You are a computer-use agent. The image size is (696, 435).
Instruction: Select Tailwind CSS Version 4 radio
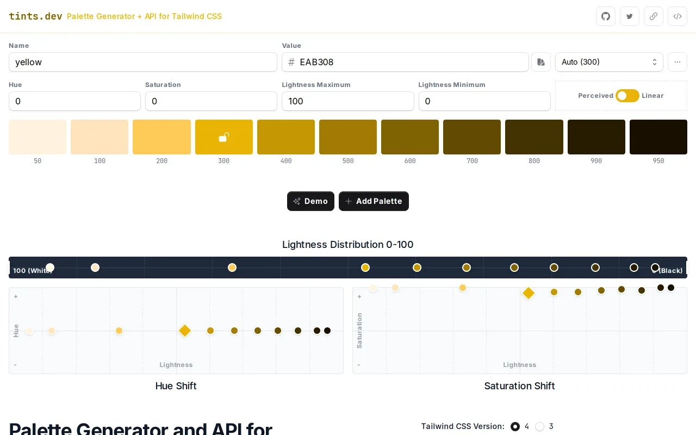(515, 426)
